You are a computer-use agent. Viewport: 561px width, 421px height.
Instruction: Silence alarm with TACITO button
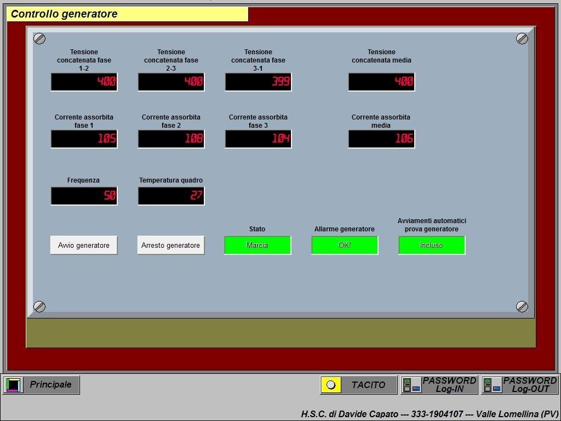(359, 385)
